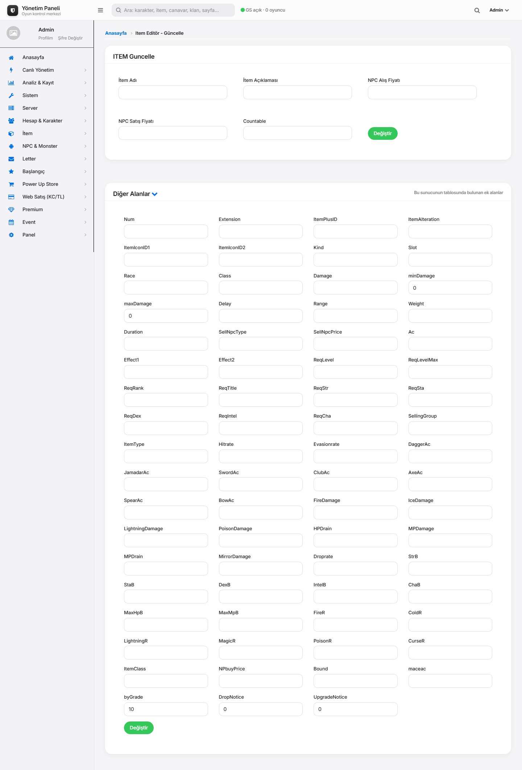Viewport: 522px width, 770px height.
Task: Click the Web Satış credit card icon
Action: click(x=11, y=197)
